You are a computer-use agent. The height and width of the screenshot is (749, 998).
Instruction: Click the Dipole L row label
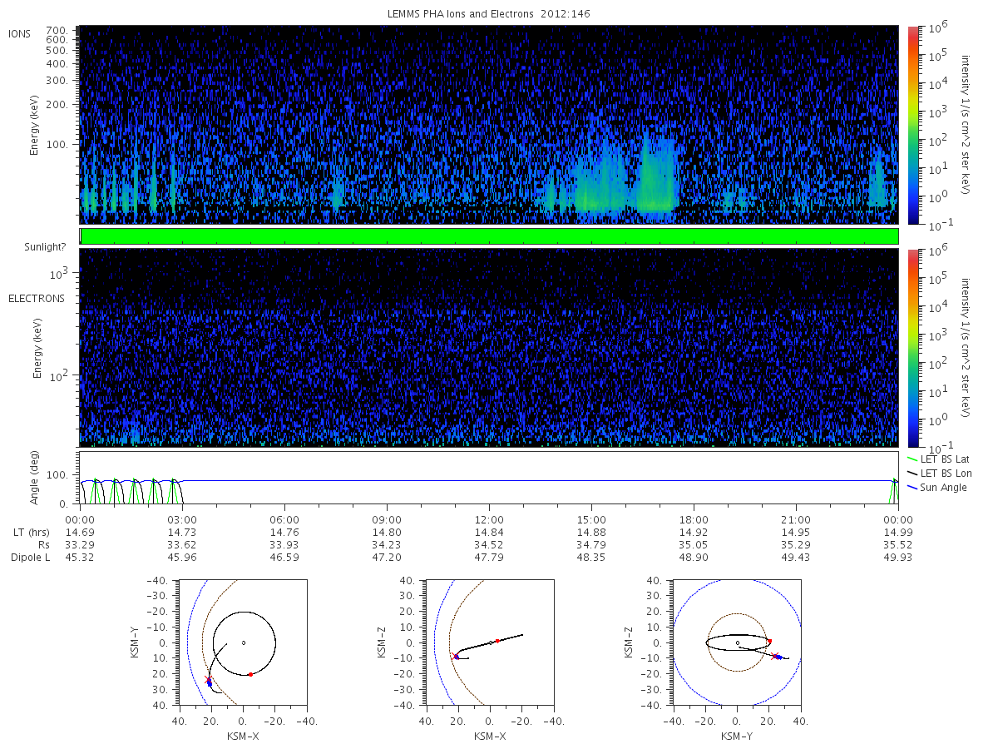pyautogui.click(x=31, y=557)
